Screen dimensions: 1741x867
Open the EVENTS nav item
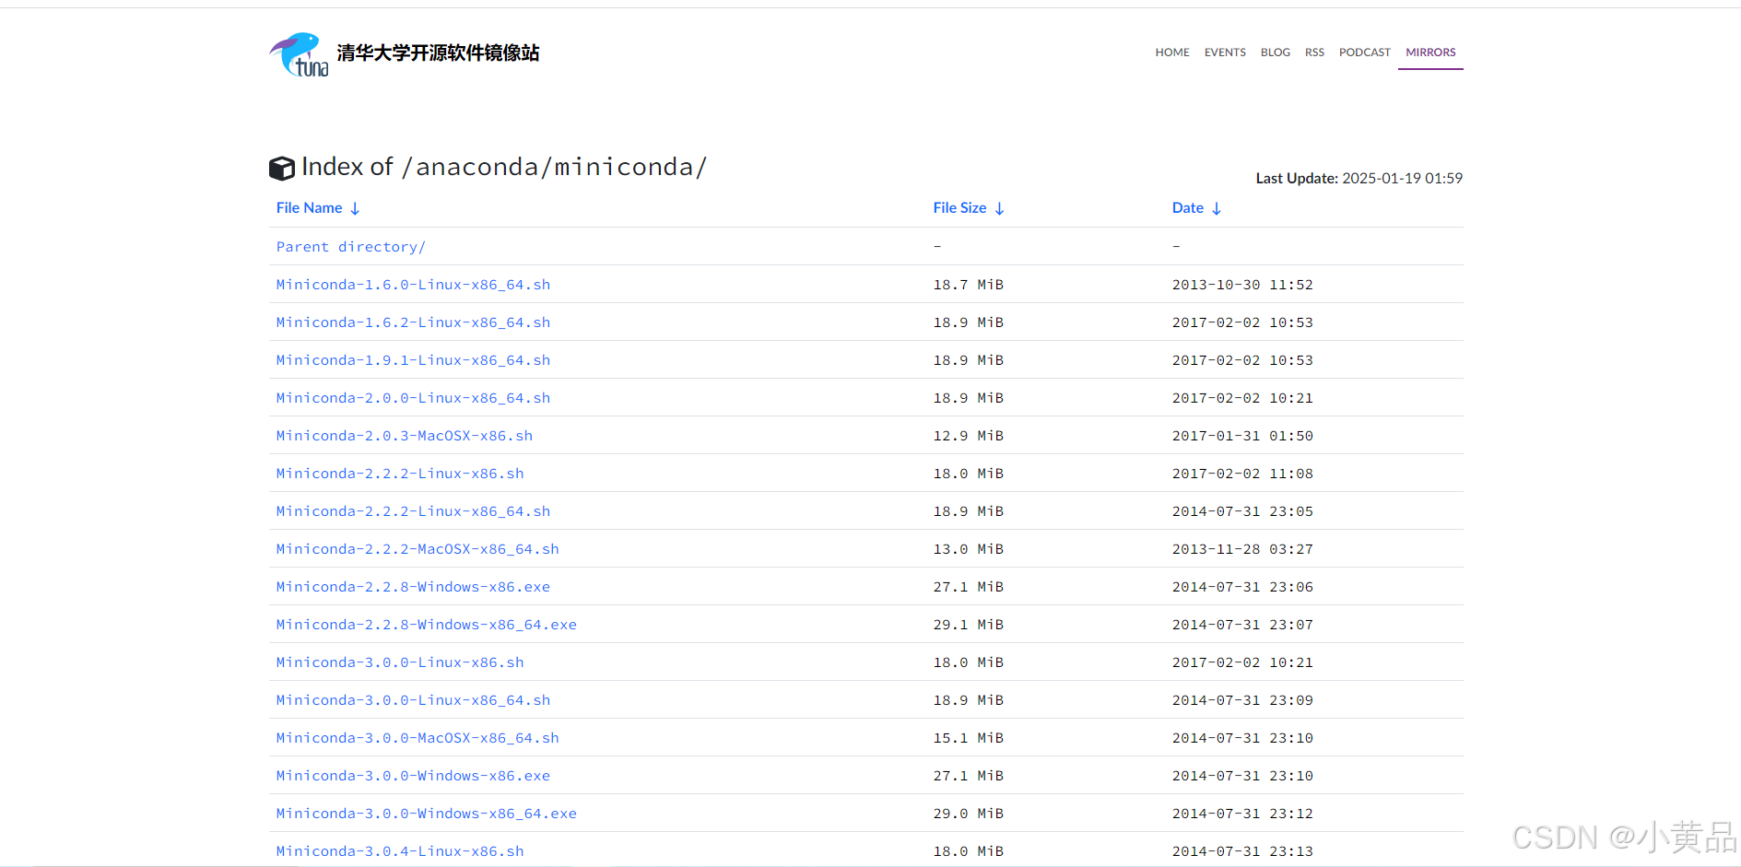coord(1225,53)
